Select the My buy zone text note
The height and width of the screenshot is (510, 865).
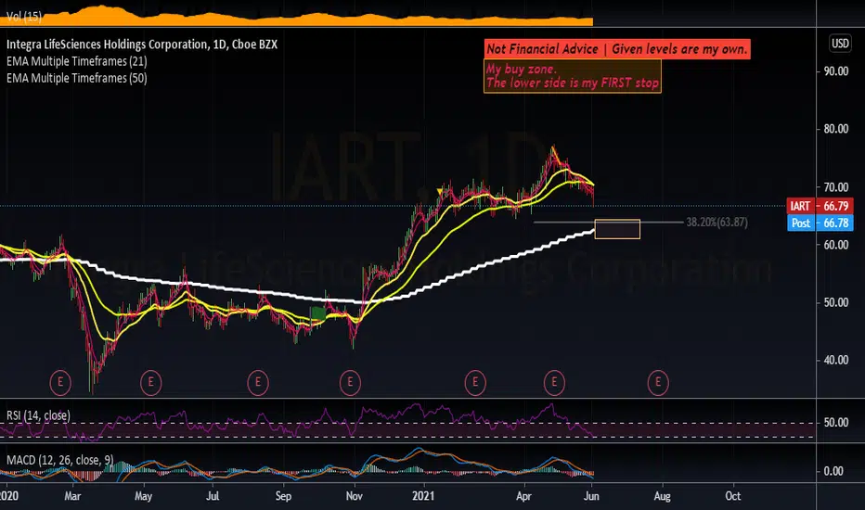(x=573, y=76)
